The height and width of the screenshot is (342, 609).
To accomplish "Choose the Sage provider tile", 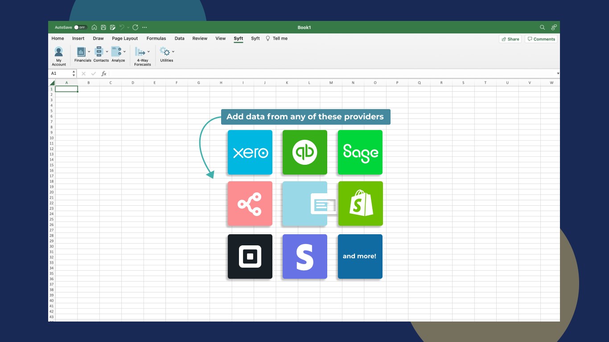I will pyautogui.click(x=360, y=152).
